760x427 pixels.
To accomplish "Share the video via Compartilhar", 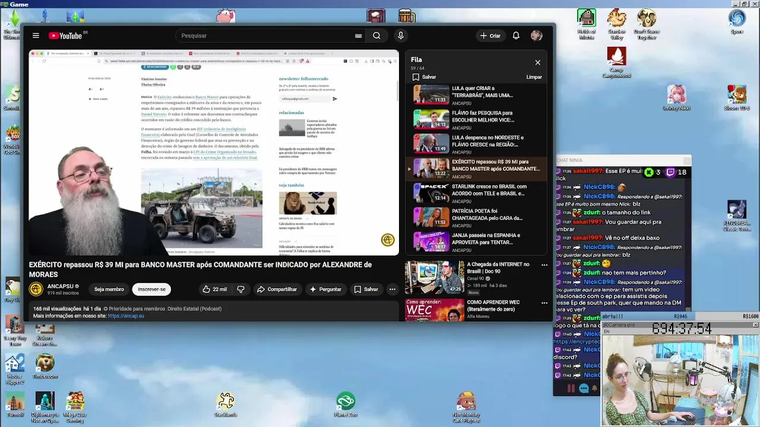I will pos(277,289).
